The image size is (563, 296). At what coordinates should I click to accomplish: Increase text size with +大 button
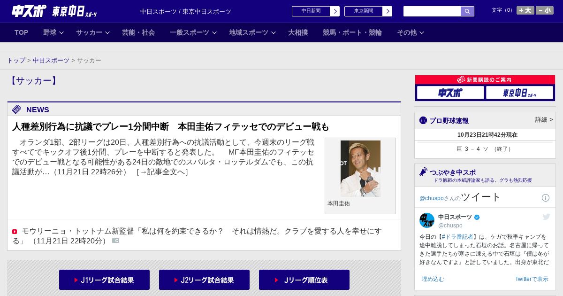pyautogui.click(x=525, y=10)
